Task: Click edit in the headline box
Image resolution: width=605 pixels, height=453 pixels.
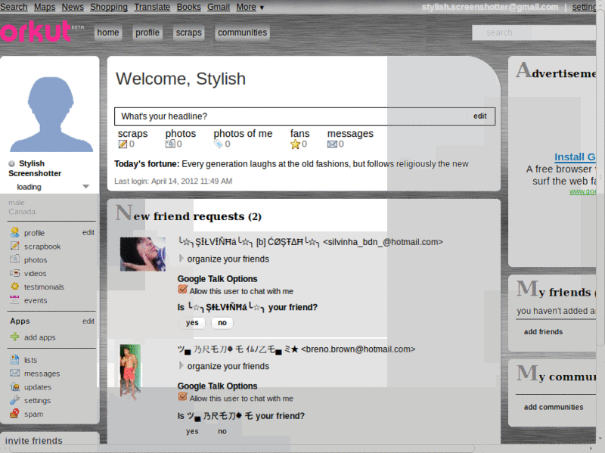Action: (x=480, y=116)
